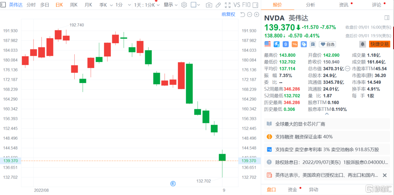Image resolution: width=394 pixels, height=195 pixels.
Task: Select 月K monthly candlestick view
Action: point(88,5)
